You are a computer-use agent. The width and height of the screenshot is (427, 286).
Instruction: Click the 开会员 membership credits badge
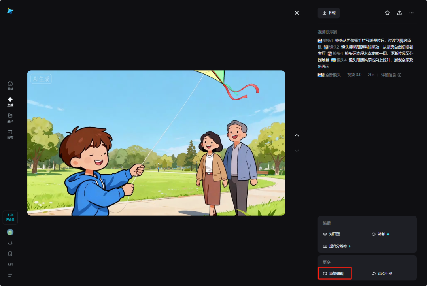[10, 217]
